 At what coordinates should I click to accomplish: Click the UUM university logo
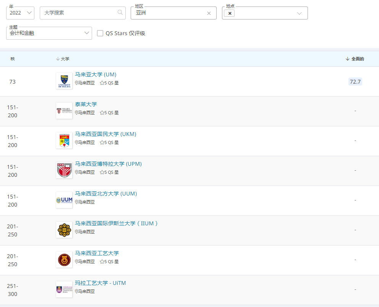[64, 200]
